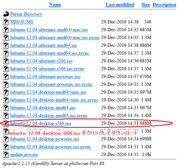Sort listing by the Name column header
This screenshot has width=178, height=168.
click(55, 4)
